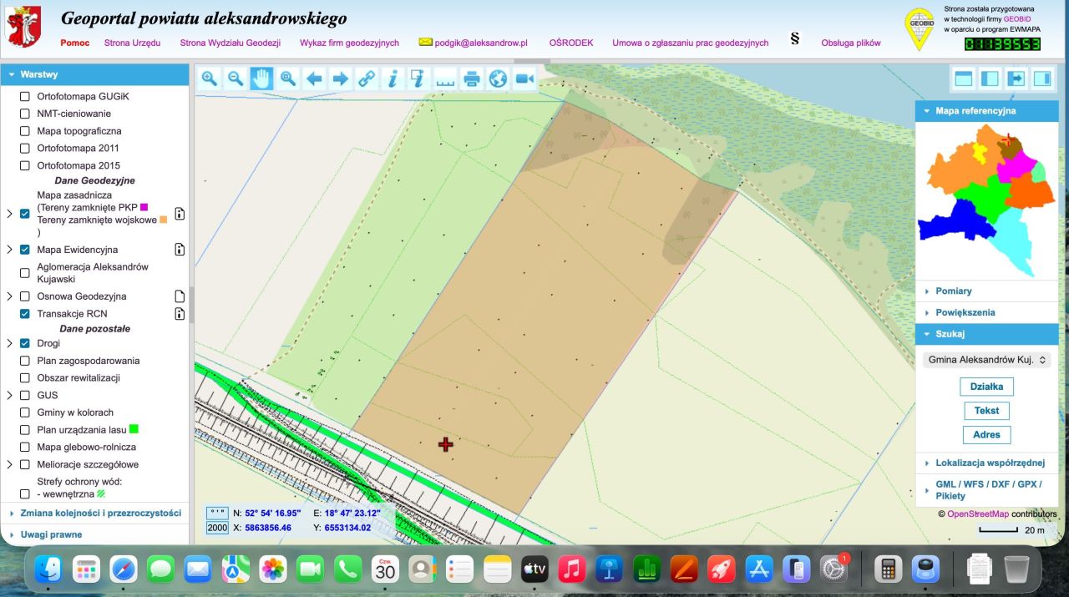Expand the Mapa zasadnicza layer tree

click(9, 214)
